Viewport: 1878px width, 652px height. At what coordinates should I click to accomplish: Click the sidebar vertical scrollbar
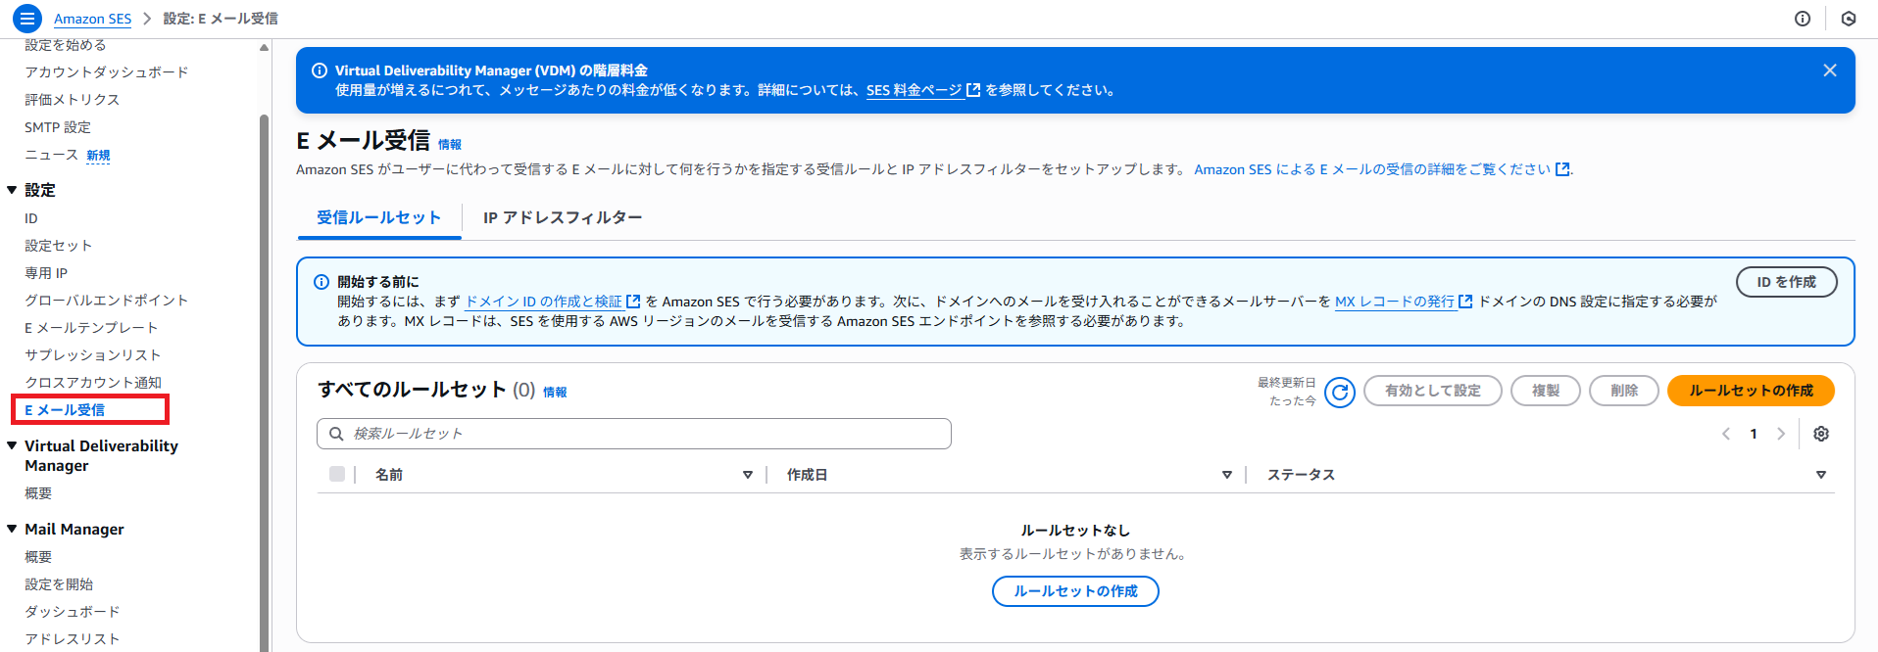point(264,382)
